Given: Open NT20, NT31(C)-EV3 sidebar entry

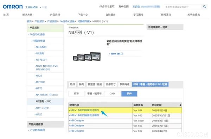Looking at the screenshot, I should pyautogui.click(x=47, y=68).
